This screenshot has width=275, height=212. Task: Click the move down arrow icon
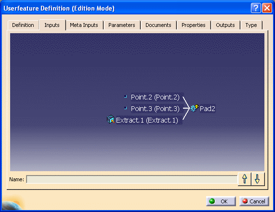[x=258, y=179]
